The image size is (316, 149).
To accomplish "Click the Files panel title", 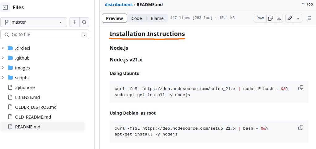I will (18, 7).
